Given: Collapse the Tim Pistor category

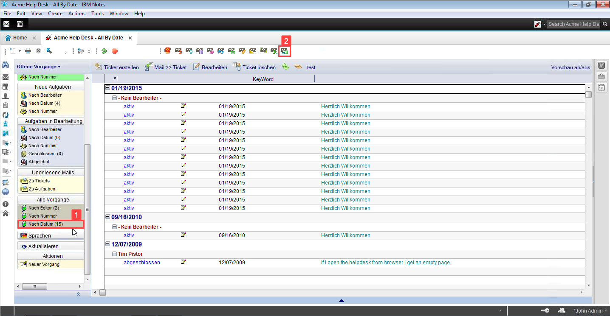Looking at the screenshot, I should (114, 254).
